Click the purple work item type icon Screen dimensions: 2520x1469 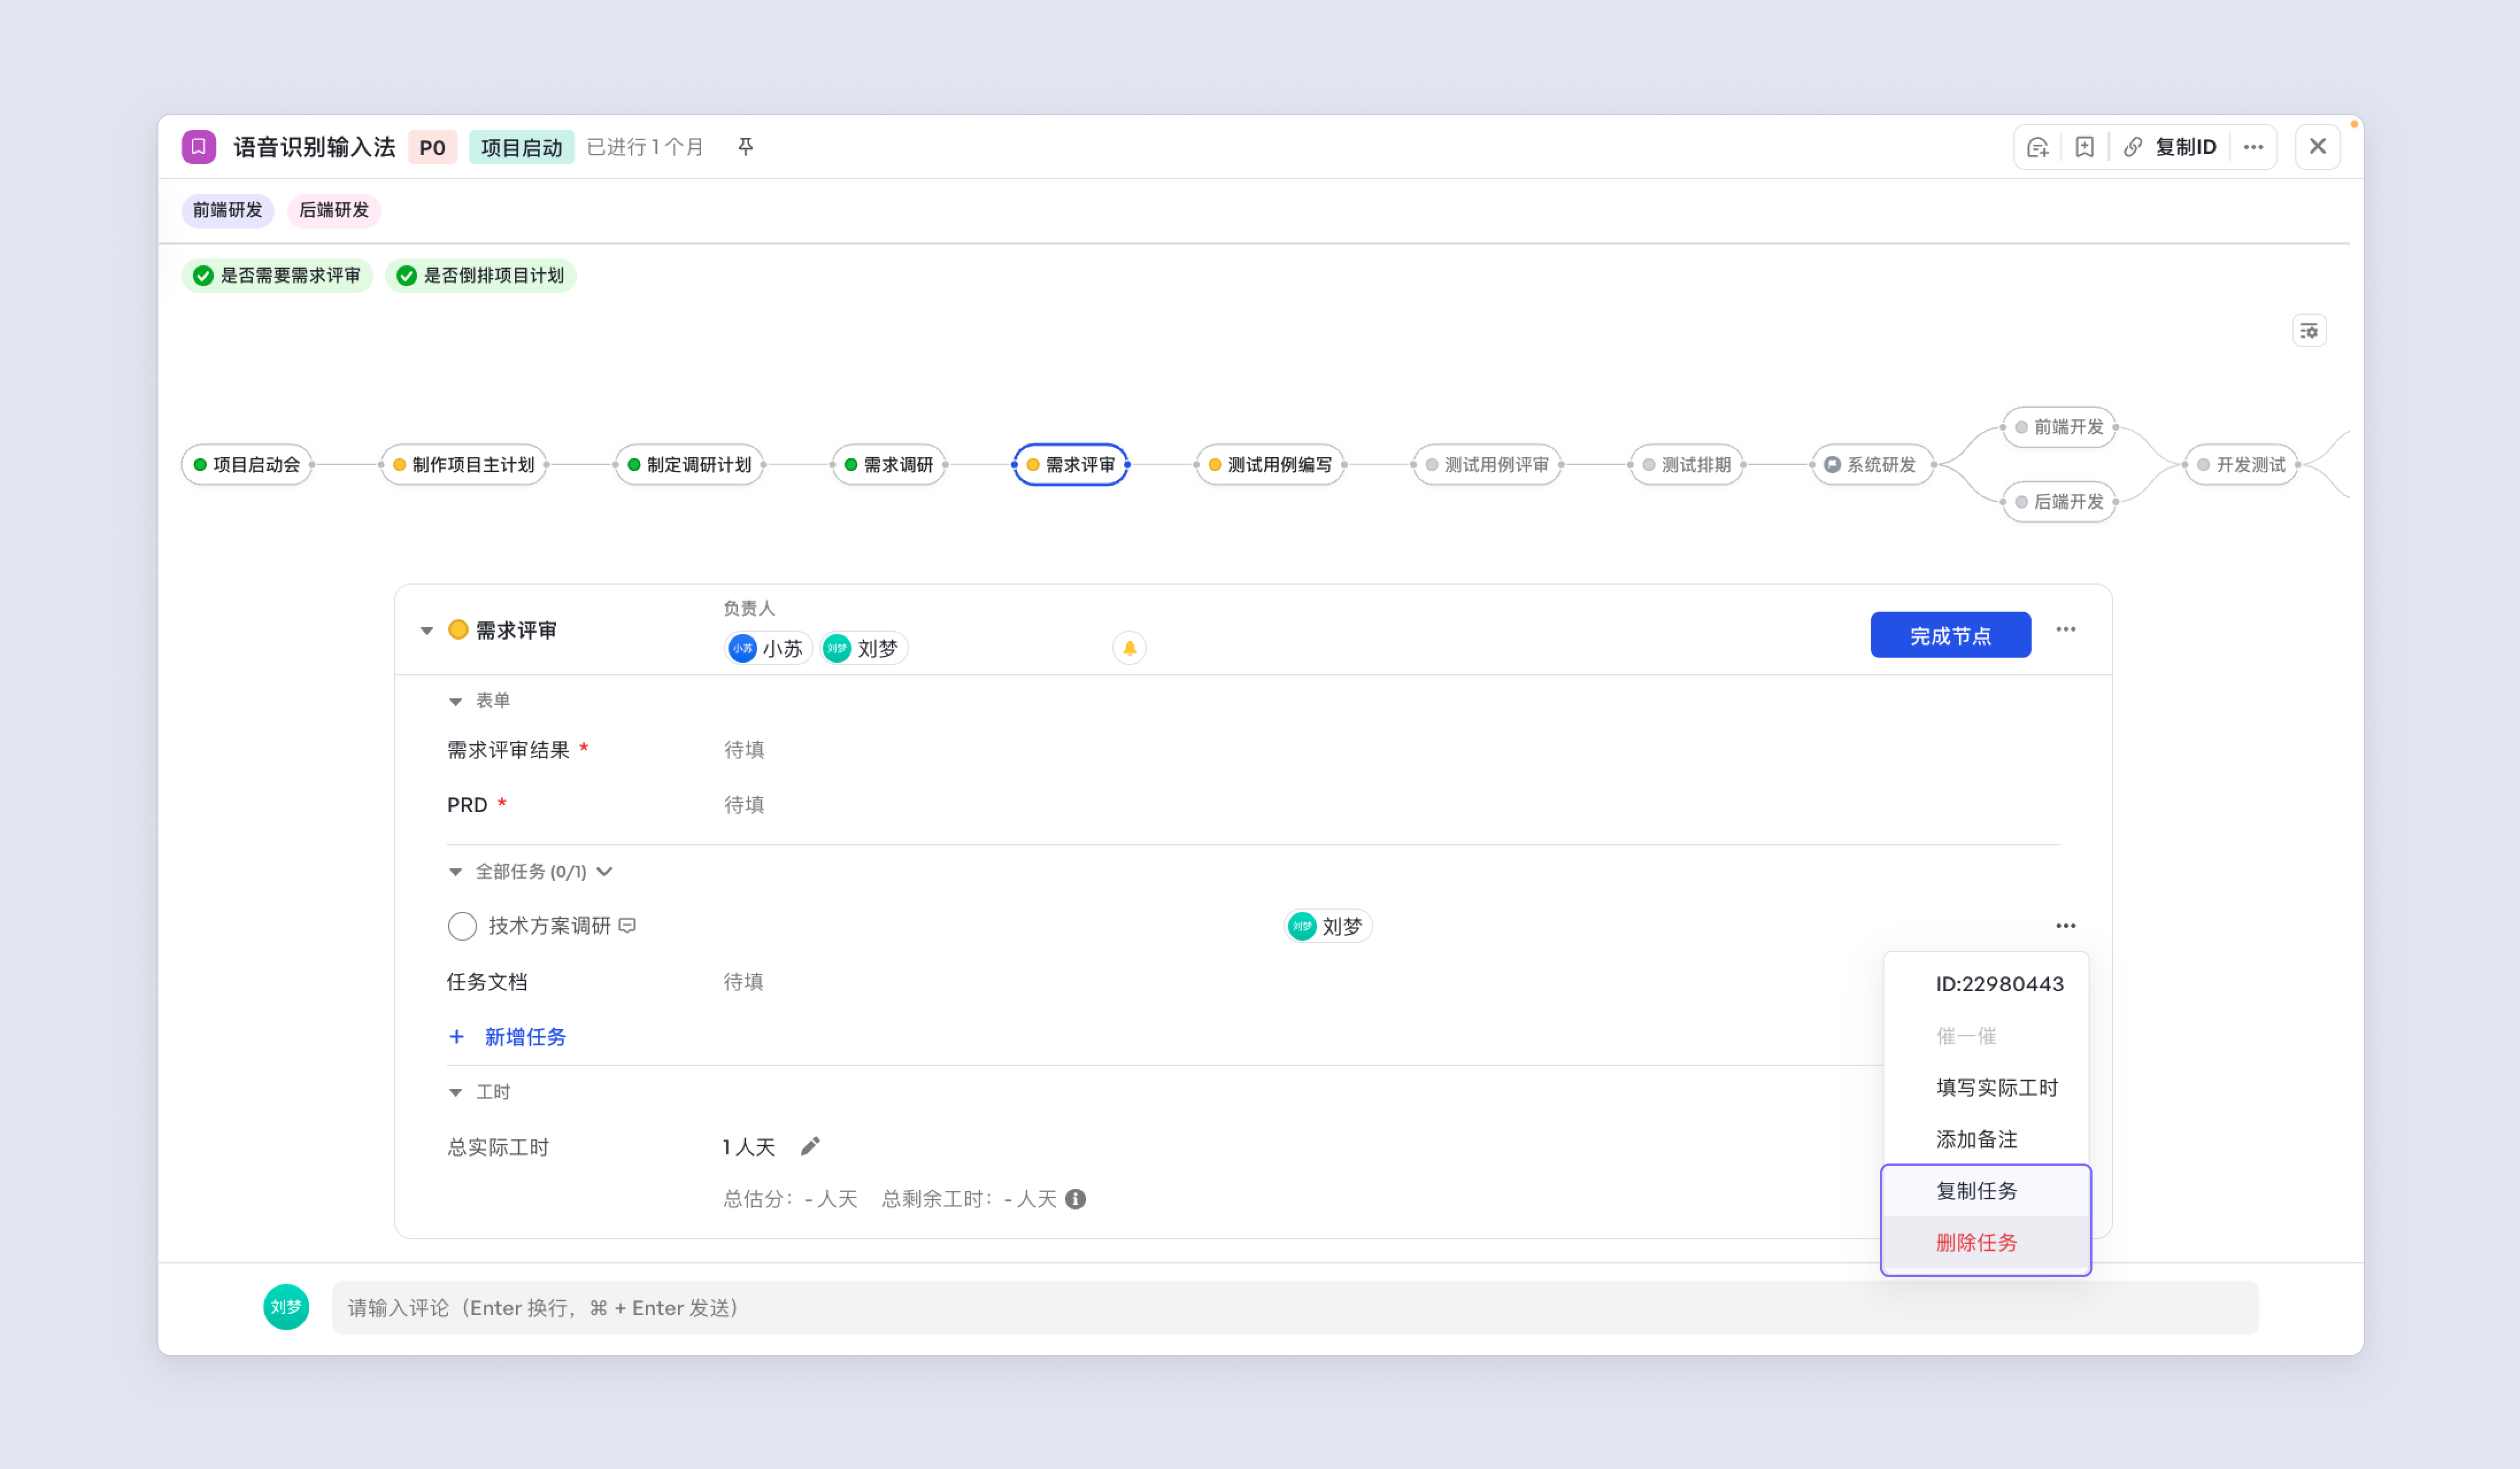click(198, 147)
